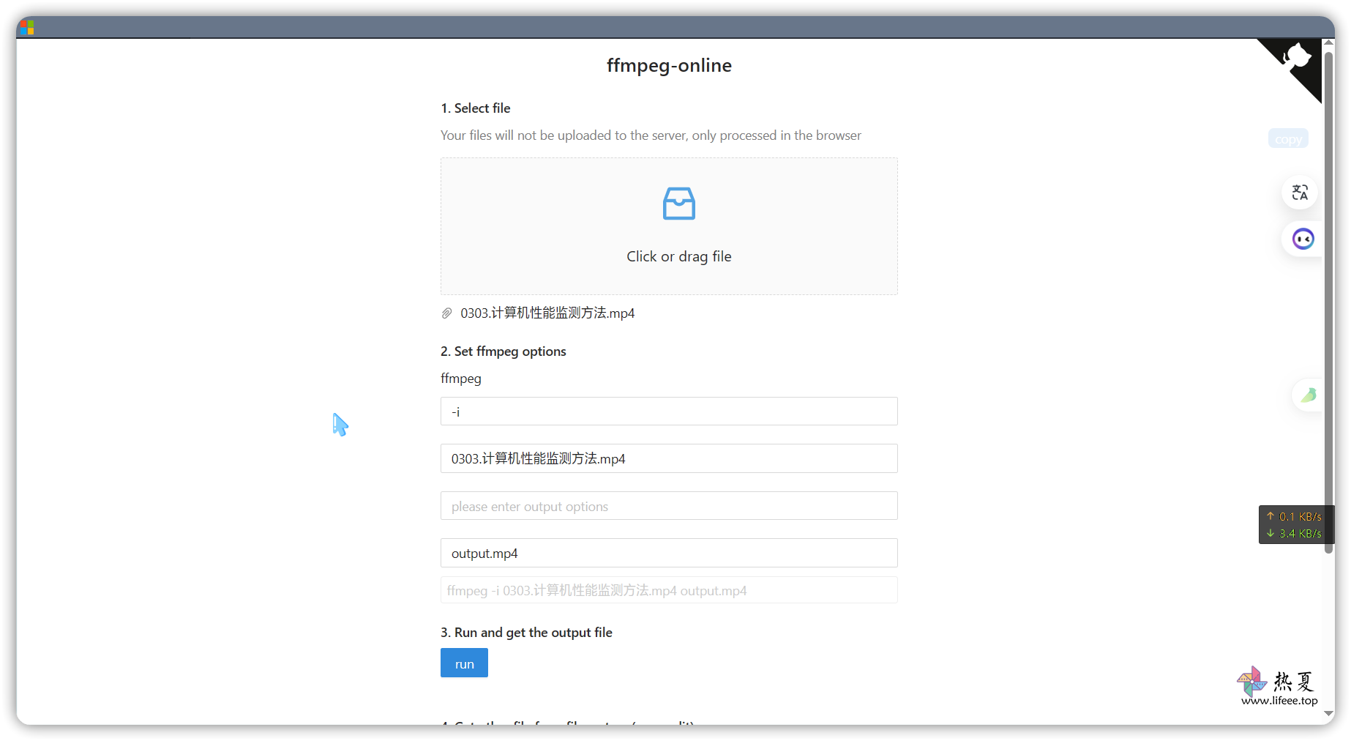
Task: Click the input filename text field
Action: 668,458
